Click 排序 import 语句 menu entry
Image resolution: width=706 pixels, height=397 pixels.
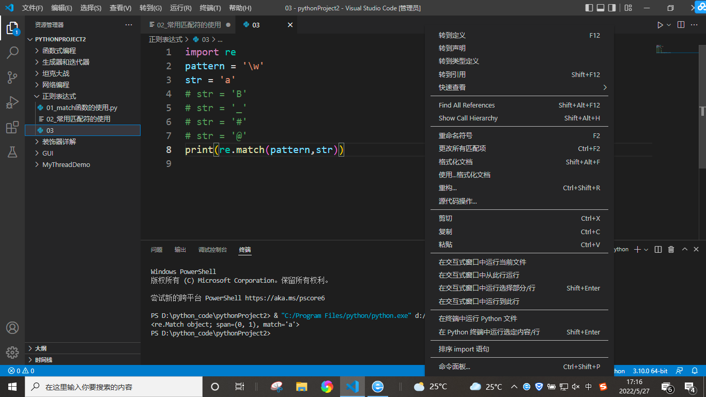[519, 349]
